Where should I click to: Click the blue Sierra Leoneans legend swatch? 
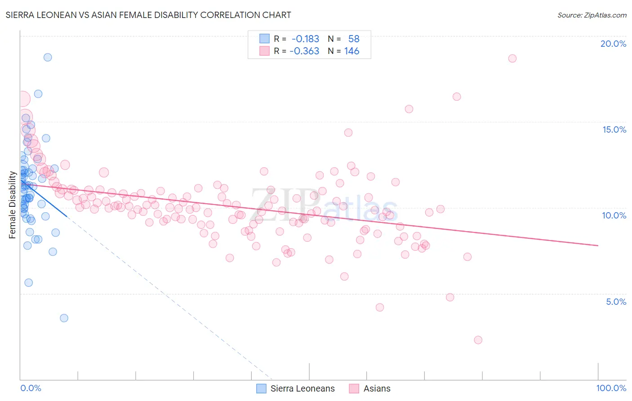[x=261, y=388]
